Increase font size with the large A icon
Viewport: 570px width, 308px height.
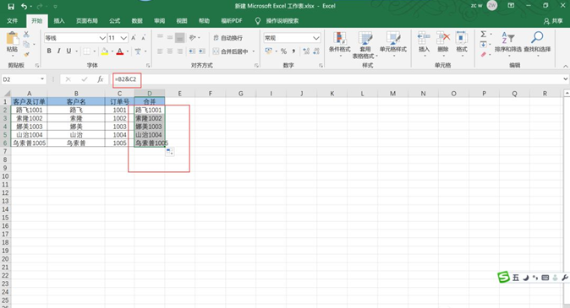(134, 38)
